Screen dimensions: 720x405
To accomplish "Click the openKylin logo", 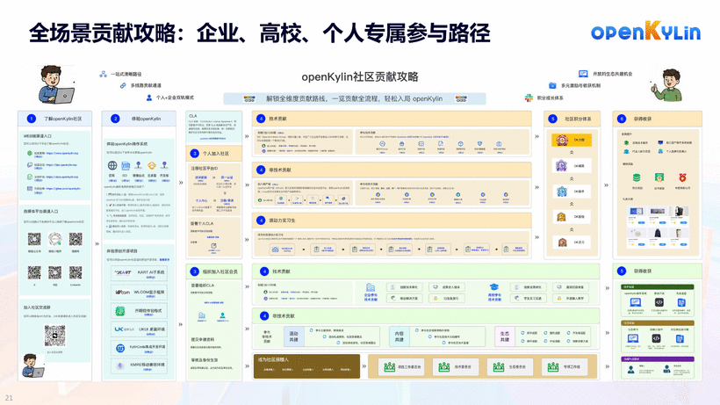I will [645, 32].
